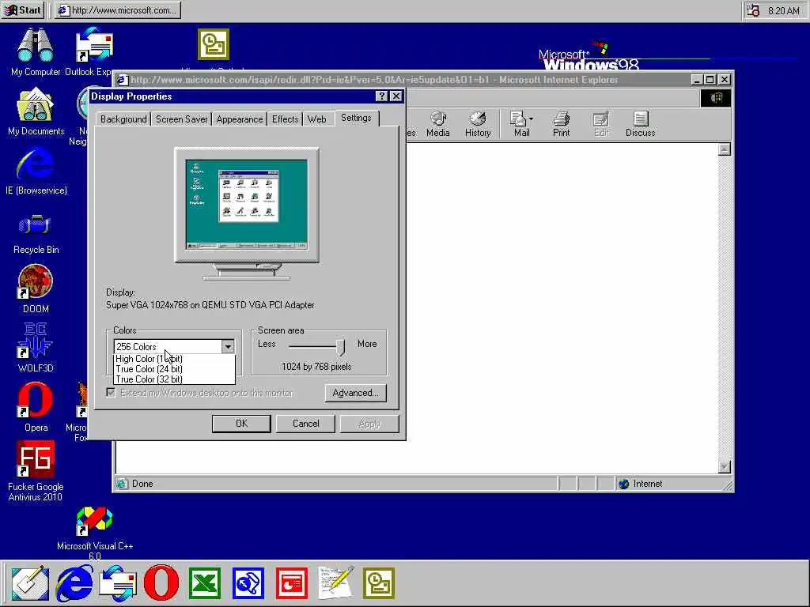810x607 pixels.
Task: Launch WOLF3D desktop shortcut
Action: point(35,348)
